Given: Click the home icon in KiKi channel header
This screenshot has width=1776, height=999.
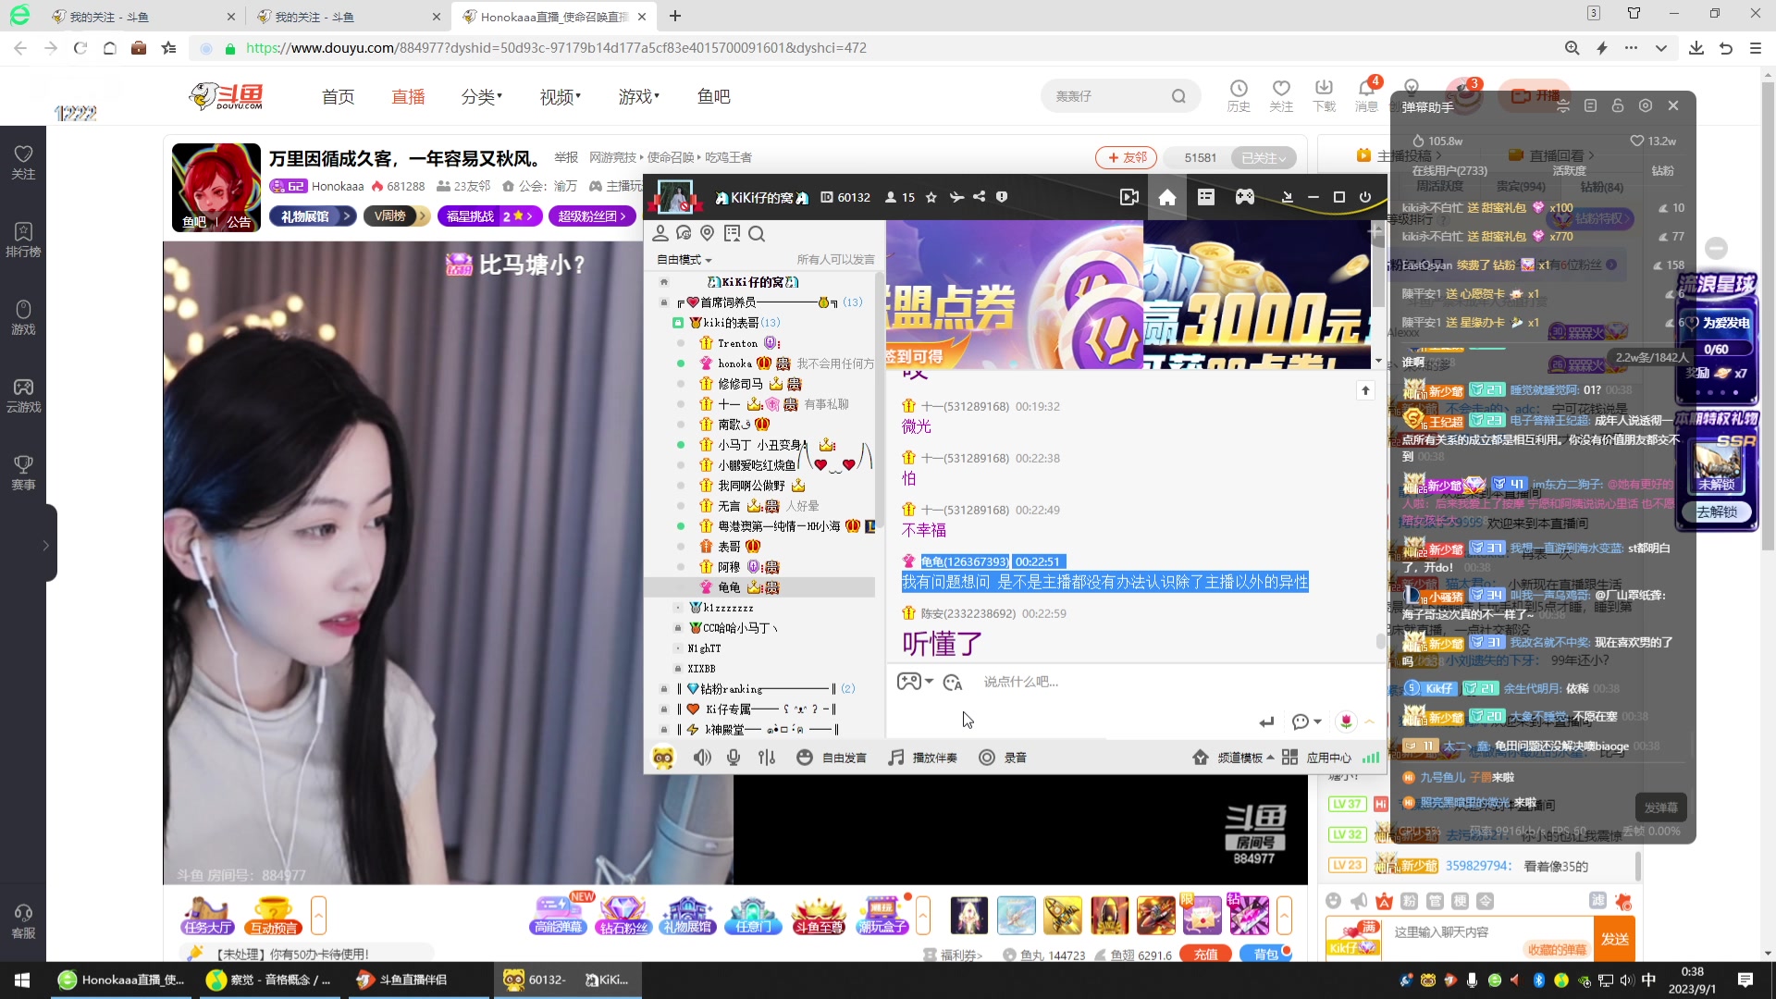Looking at the screenshot, I should (1167, 197).
